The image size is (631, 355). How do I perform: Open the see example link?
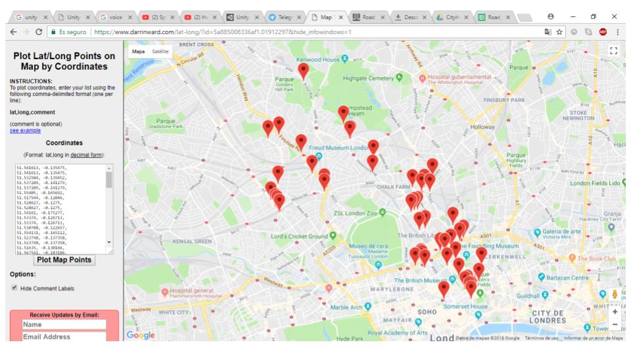[25, 130]
